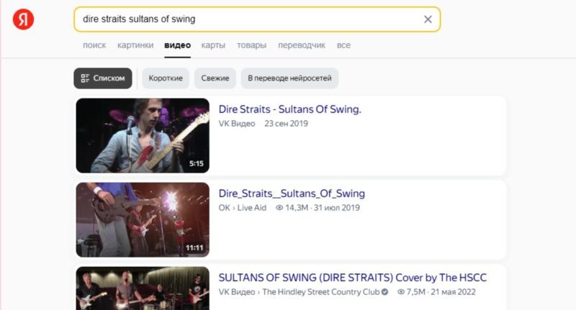Click the VK Видео source dated 23 сен 2019
576x310 pixels.
click(237, 124)
